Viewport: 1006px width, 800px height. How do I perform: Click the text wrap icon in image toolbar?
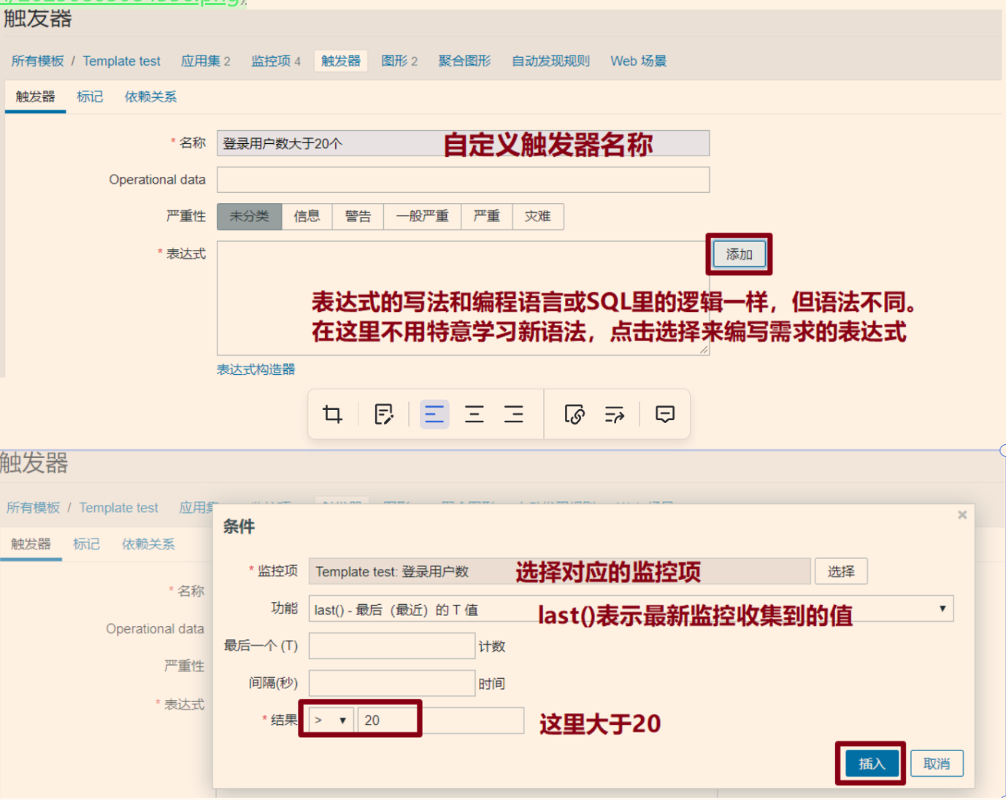(x=615, y=414)
